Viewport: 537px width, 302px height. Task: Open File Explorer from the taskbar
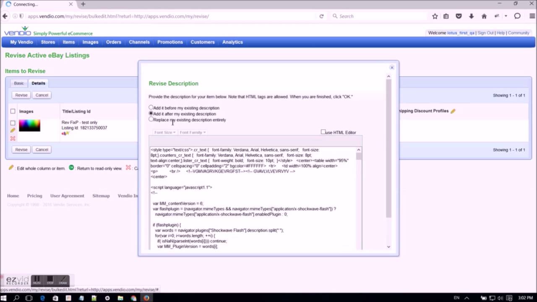point(120,298)
